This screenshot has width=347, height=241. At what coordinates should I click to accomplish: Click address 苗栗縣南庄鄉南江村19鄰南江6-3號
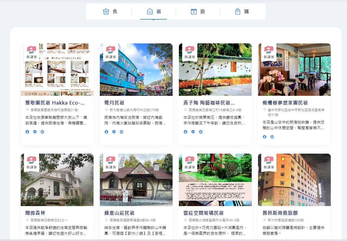coord(215,110)
